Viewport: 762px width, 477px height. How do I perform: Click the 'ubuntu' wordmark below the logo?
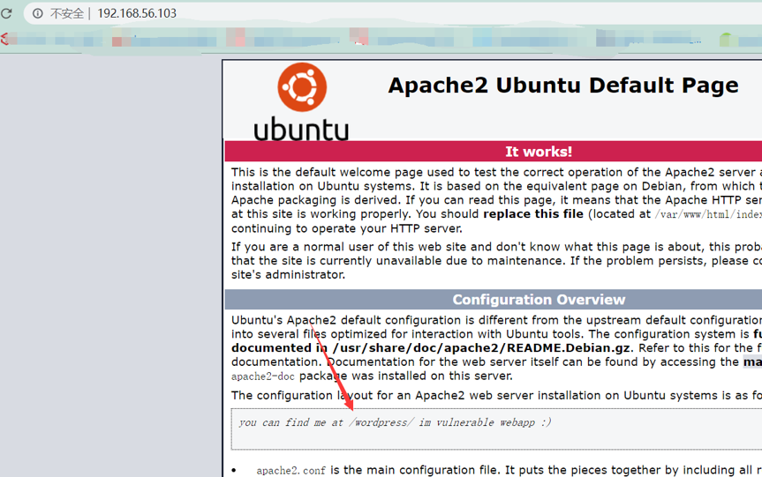tap(301, 129)
